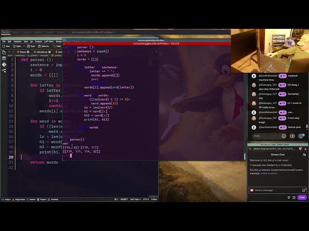Switch to the Desk5 workspace
The width and height of the screenshot is (309, 231).
click(61, 32)
